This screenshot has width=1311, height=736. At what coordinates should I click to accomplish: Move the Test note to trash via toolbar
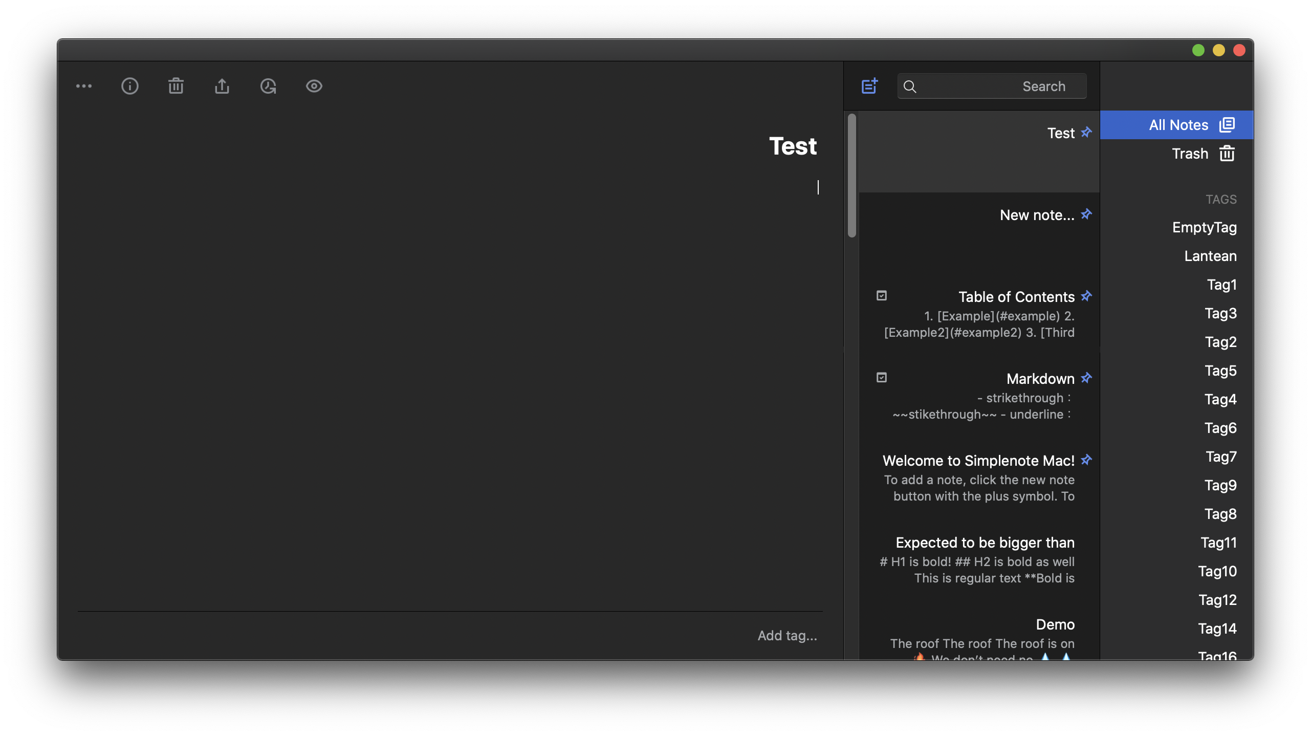point(176,86)
